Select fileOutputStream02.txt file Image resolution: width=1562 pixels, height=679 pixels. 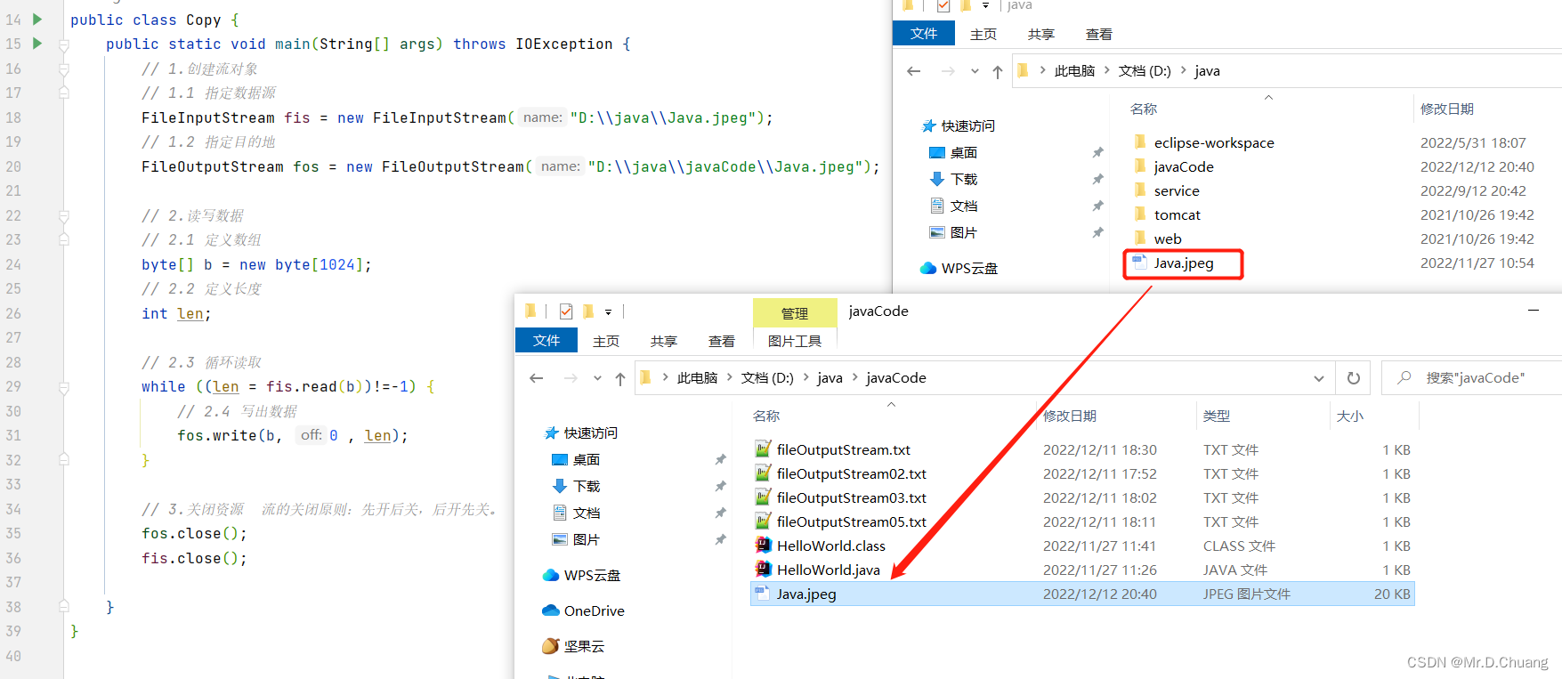pyautogui.click(x=841, y=473)
